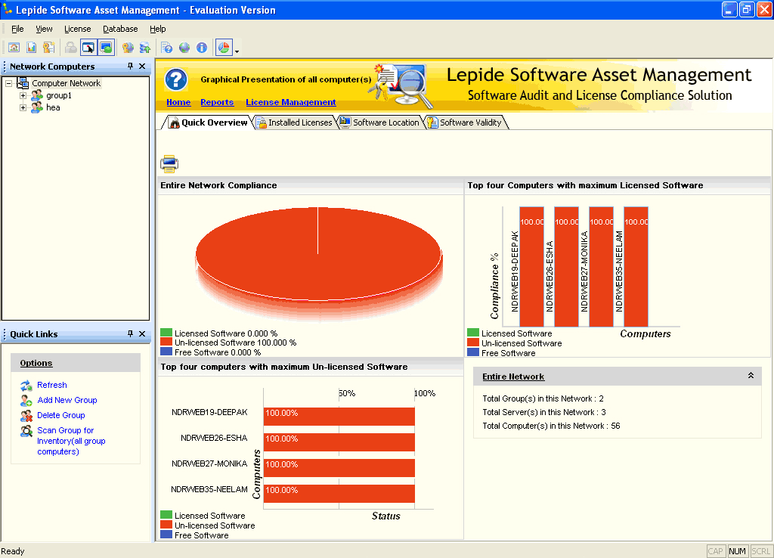Viewport: 774px width, 558px height.
Task: Click the database upload arrow toolbar icon
Action: point(145,48)
